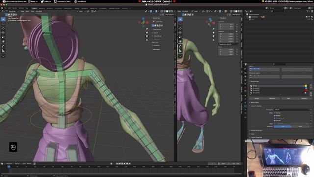The image size is (314, 177).
Task: Select the Rotate tool in right viewport
Action: pyautogui.click(x=180, y=33)
